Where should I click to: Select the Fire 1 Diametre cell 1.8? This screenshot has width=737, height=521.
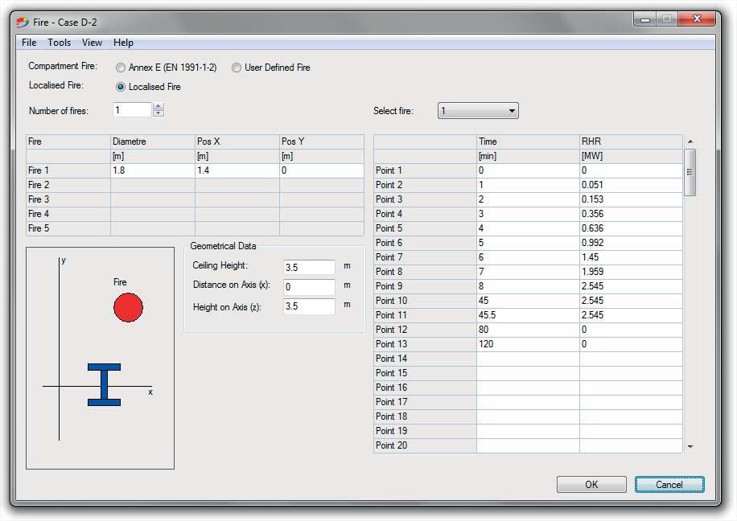pyautogui.click(x=153, y=170)
